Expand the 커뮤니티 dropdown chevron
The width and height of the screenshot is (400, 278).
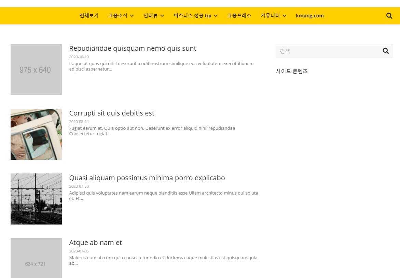pos(284,16)
